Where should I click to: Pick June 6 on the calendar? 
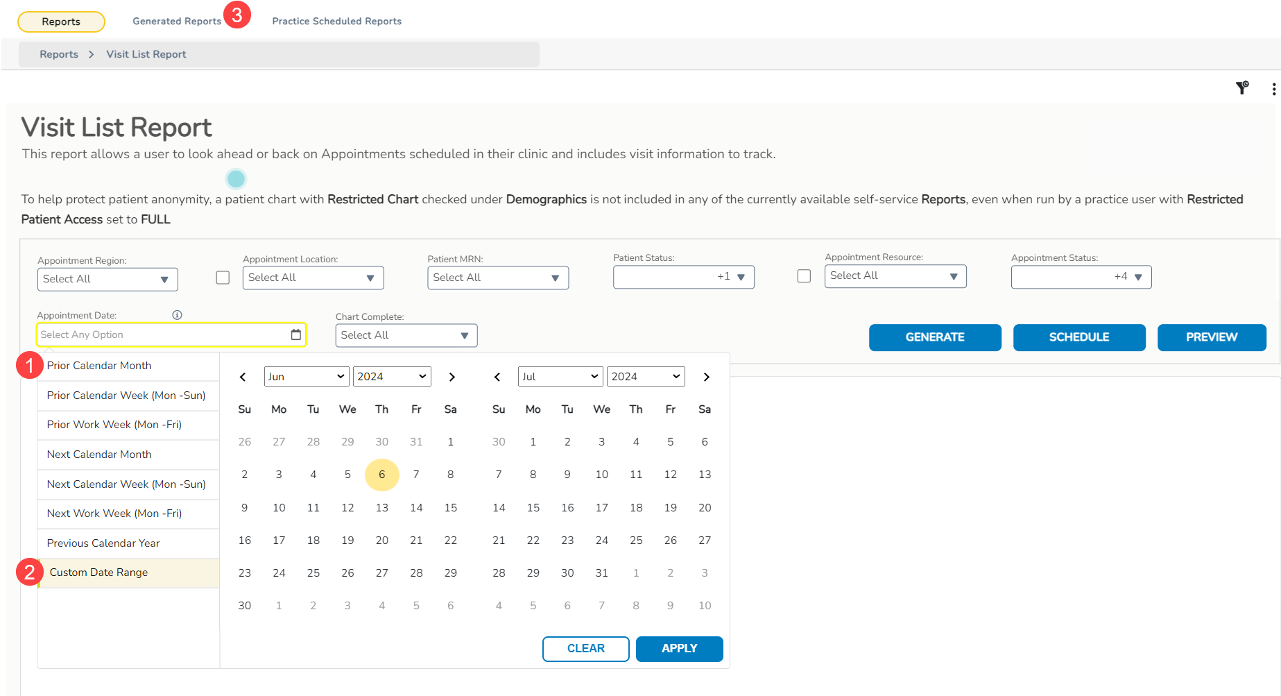tap(381, 475)
